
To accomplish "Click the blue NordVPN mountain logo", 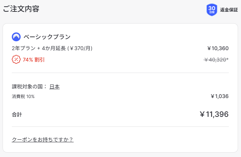I will pos(16,37).
